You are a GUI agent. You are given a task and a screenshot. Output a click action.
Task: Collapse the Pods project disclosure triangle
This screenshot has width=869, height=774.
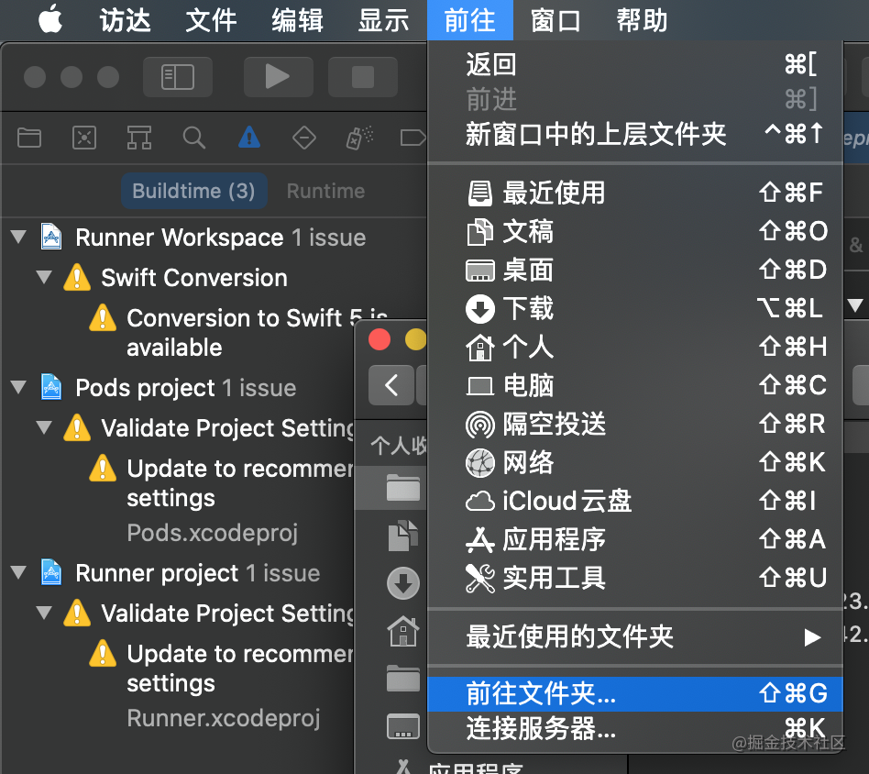pyautogui.click(x=18, y=387)
